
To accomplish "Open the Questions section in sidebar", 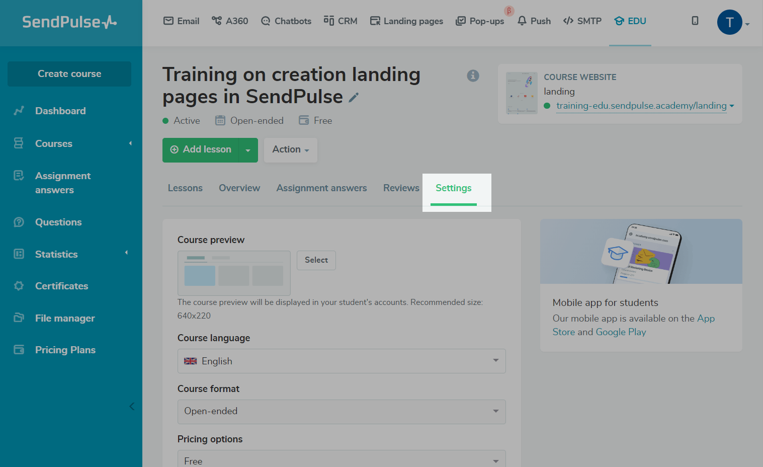I will pos(58,222).
